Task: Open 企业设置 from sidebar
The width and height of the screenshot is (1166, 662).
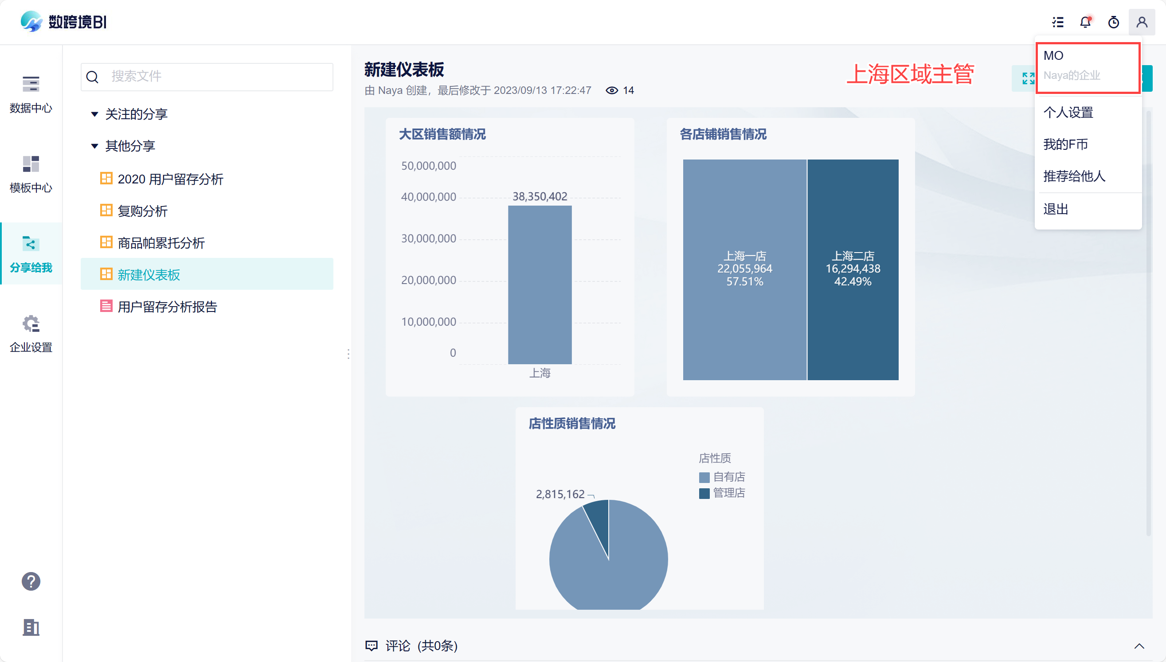Action: pyautogui.click(x=31, y=334)
